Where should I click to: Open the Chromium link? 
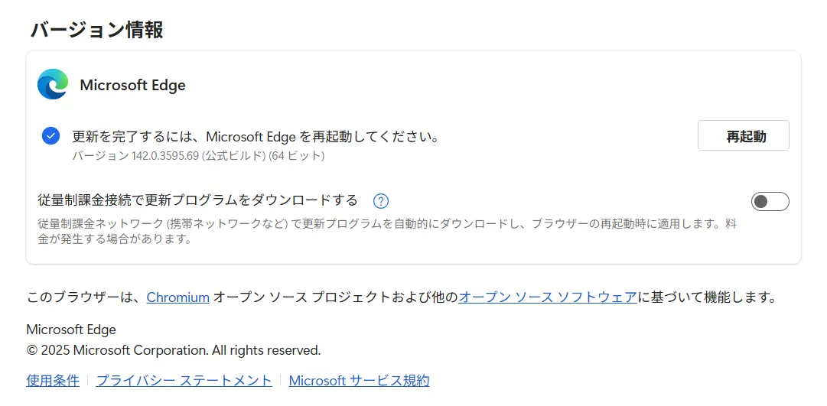point(177,297)
